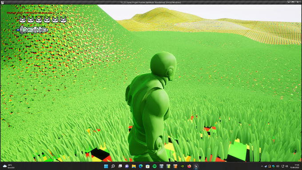Viewport: 302px width, 170px height.
Task: Switch to Firefox in the taskbar
Action: click(189, 166)
